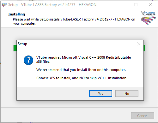The image size is (158, 123).
Task: Click the colored tube graphic under logo
Action: click(148, 20)
